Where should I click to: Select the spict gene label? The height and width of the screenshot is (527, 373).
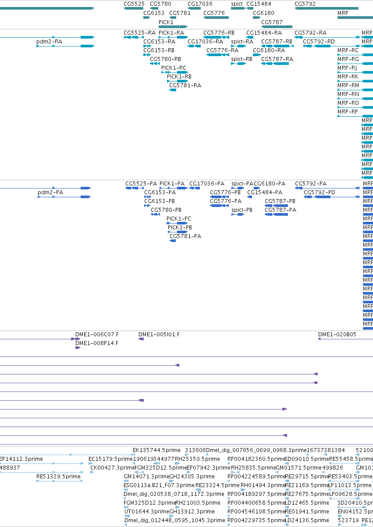coord(237,4)
